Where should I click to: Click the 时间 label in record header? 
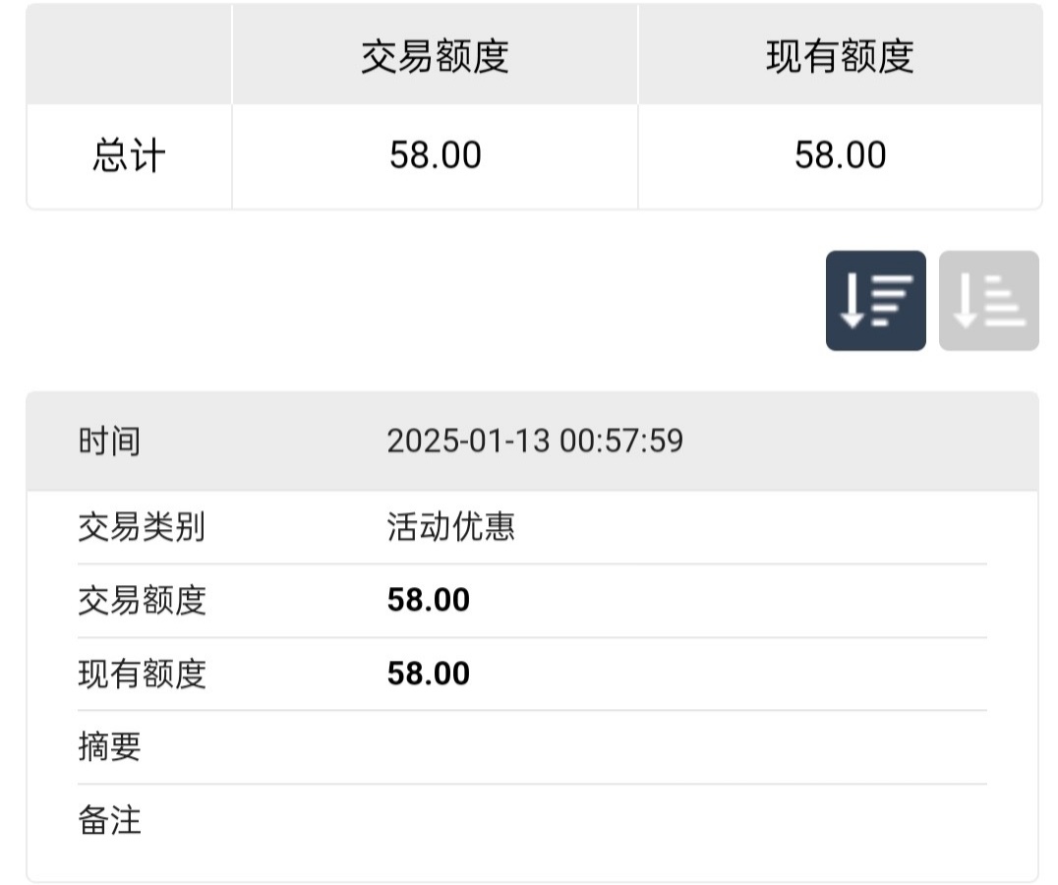coord(109,441)
